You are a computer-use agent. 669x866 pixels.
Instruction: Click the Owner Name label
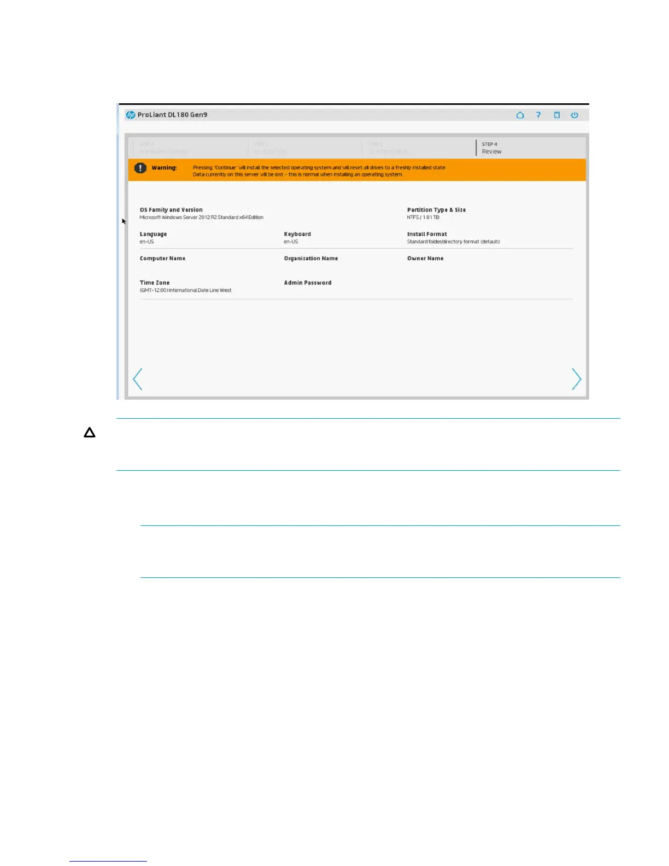point(425,259)
